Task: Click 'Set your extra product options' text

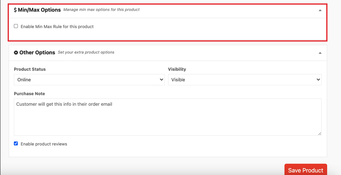Action: pyautogui.click(x=86, y=52)
